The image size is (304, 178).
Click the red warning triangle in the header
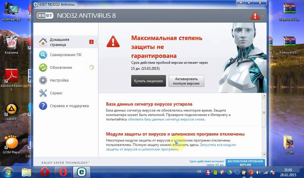point(255,15)
